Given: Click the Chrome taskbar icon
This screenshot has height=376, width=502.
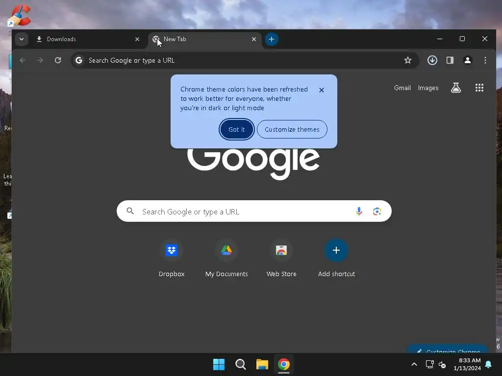Looking at the screenshot, I should pos(284,364).
